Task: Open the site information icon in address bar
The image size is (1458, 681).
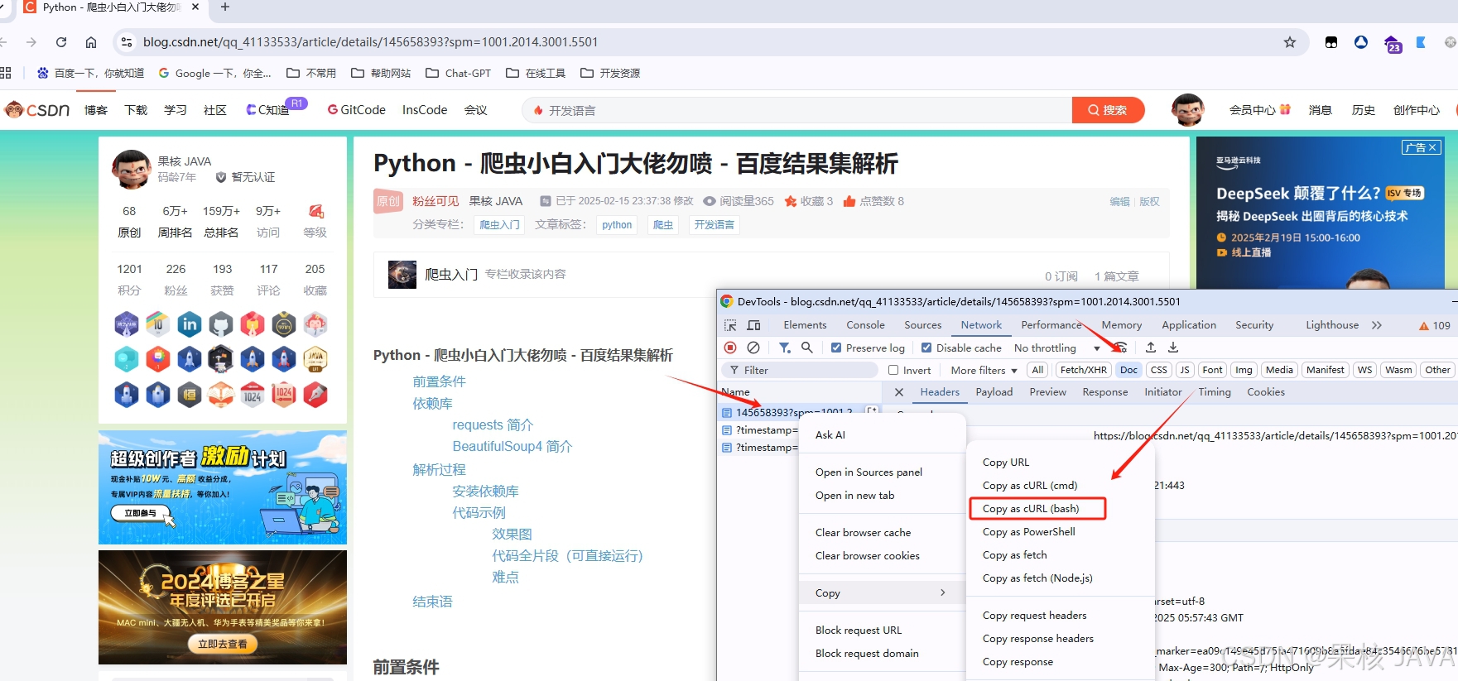Action: pyautogui.click(x=126, y=42)
